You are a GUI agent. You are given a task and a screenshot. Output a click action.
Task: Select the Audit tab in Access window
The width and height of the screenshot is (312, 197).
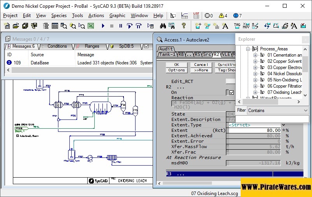tap(166, 49)
